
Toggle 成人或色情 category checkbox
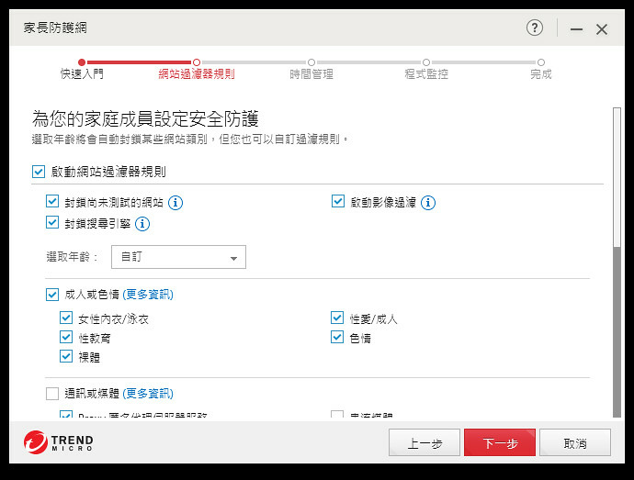coord(52,294)
